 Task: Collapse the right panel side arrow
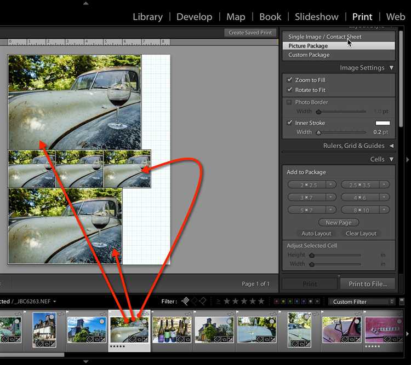[x=408, y=159]
